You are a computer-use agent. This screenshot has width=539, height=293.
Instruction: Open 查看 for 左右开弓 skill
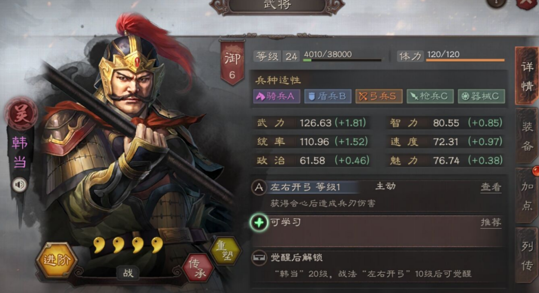coord(491,187)
